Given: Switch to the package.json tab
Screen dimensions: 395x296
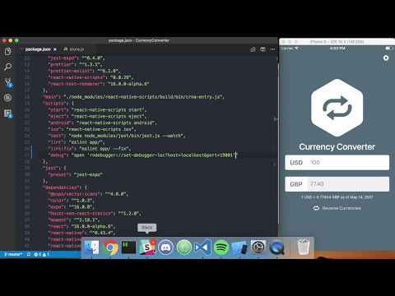Looking at the screenshot, I should 38,49.
